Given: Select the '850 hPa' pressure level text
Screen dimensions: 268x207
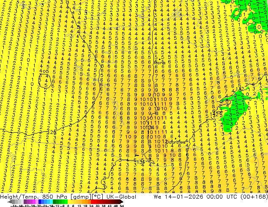Looking at the screenshot, I should tap(55, 196).
